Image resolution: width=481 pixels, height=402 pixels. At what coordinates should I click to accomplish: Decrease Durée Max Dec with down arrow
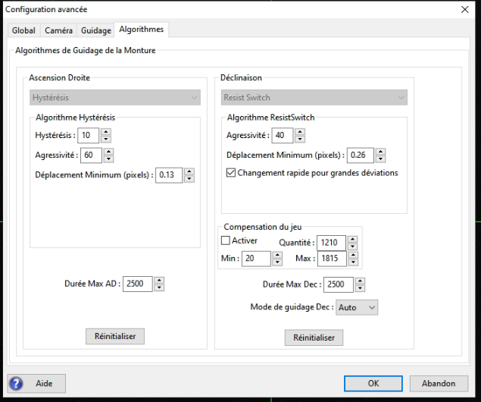coord(360,288)
